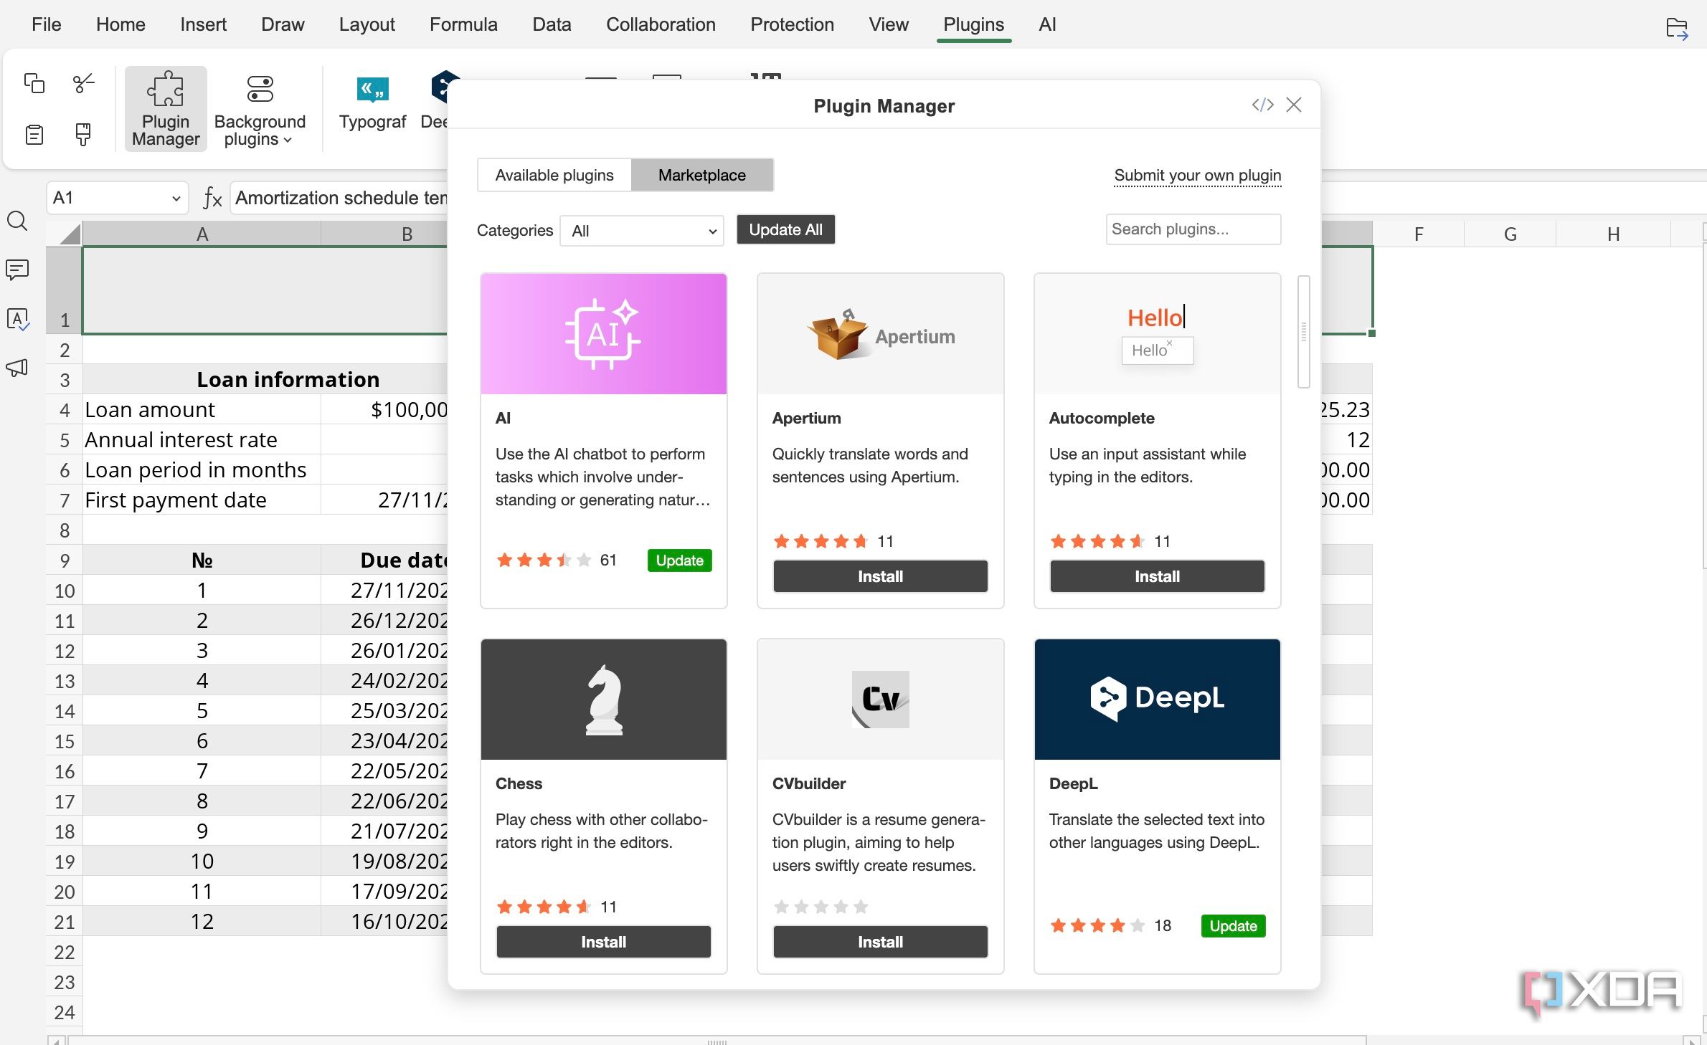Switch to the Available plugins tab
The image size is (1707, 1045).
pos(554,175)
